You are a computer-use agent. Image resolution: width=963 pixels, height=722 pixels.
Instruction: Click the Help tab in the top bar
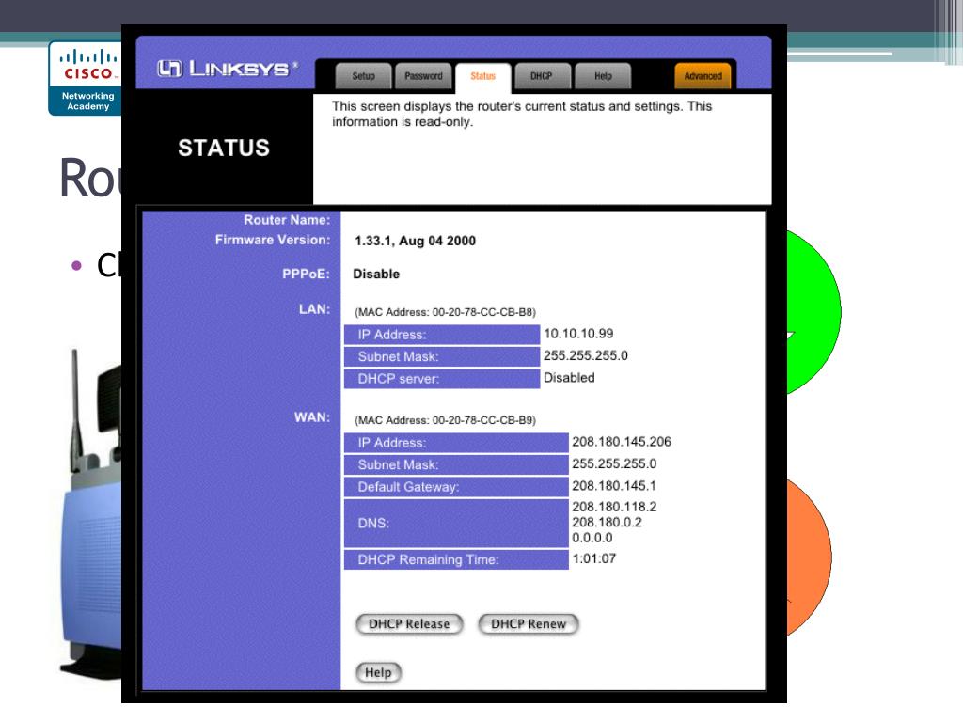pyautogui.click(x=603, y=76)
